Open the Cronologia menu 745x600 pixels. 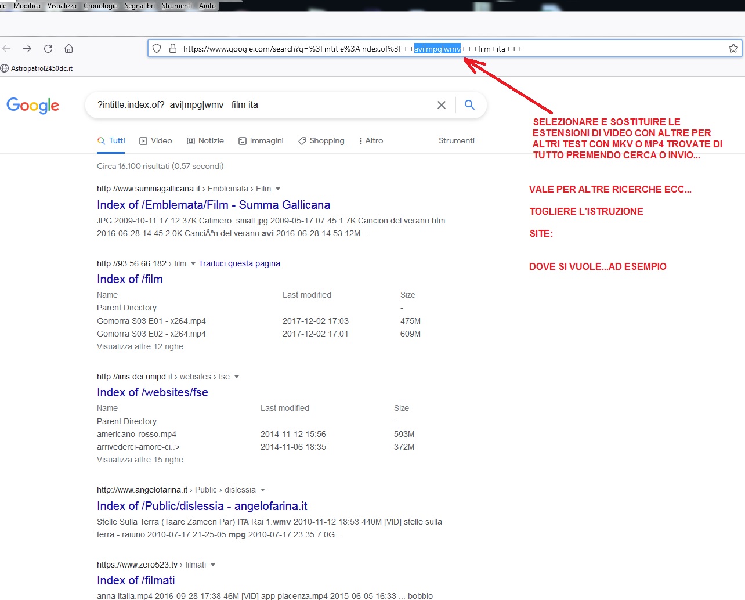pyautogui.click(x=100, y=6)
